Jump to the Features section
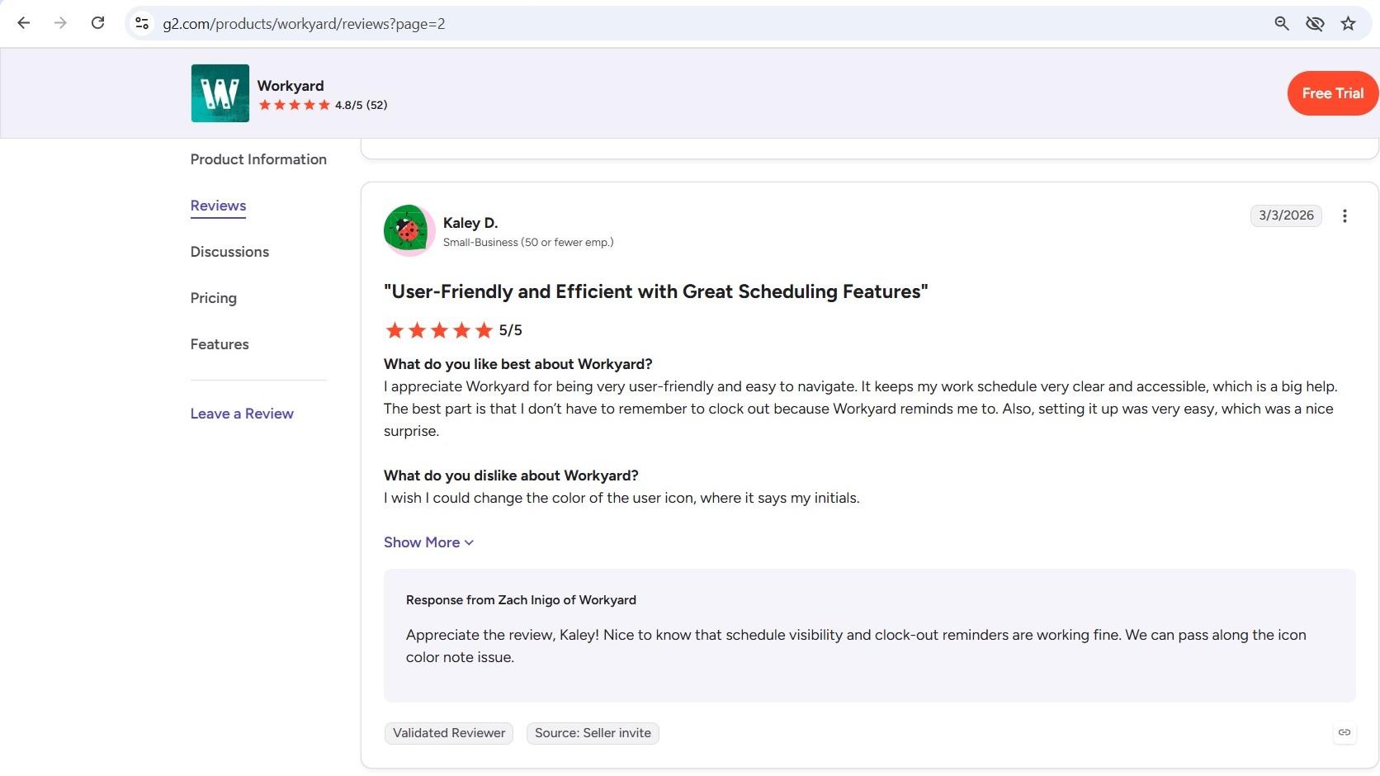This screenshot has width=1380, height=776. click(x=220, y=344)
